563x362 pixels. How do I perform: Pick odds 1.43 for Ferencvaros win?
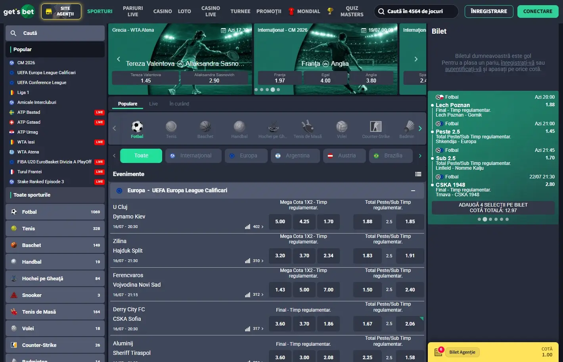[x=280, y=290]
